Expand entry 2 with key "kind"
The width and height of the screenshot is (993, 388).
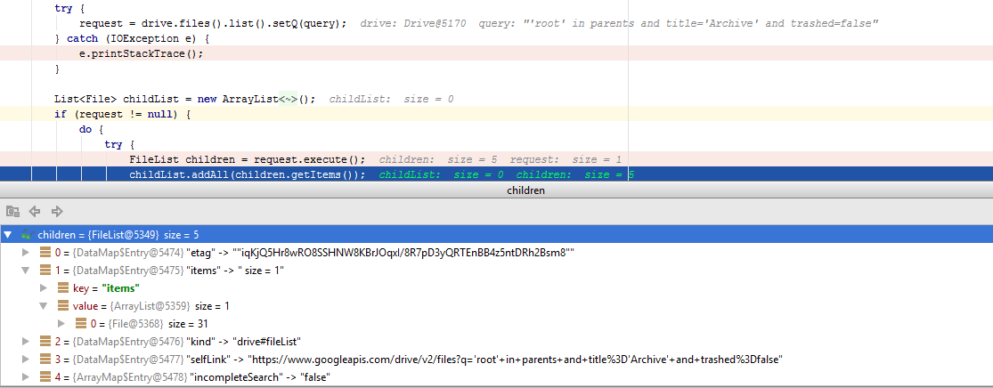point(25,342)
